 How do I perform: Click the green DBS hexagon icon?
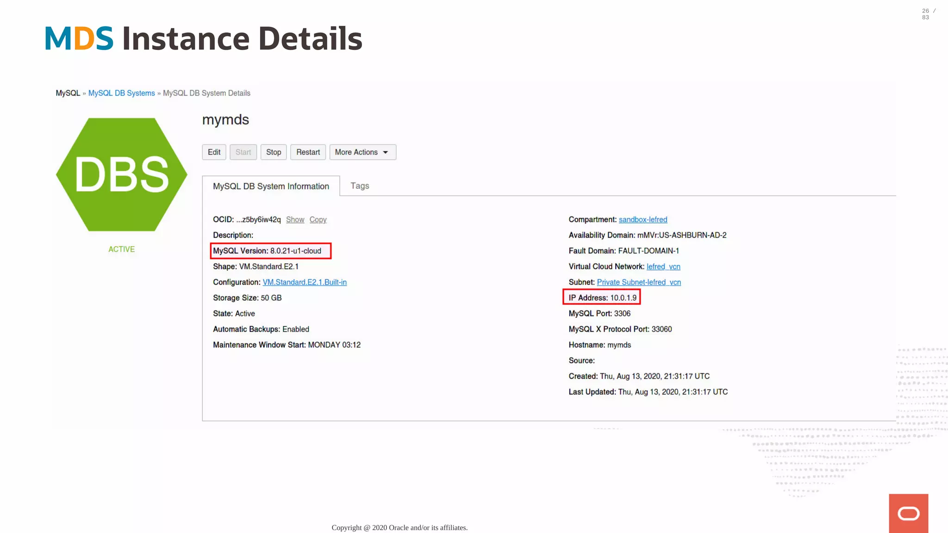coord(121,174)
